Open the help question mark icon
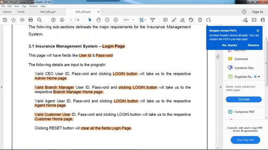 (x=244, y=12)
